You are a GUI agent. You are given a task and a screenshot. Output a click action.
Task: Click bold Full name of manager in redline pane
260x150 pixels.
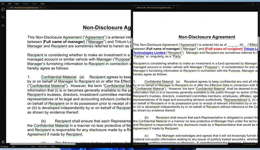click(163, 49)
